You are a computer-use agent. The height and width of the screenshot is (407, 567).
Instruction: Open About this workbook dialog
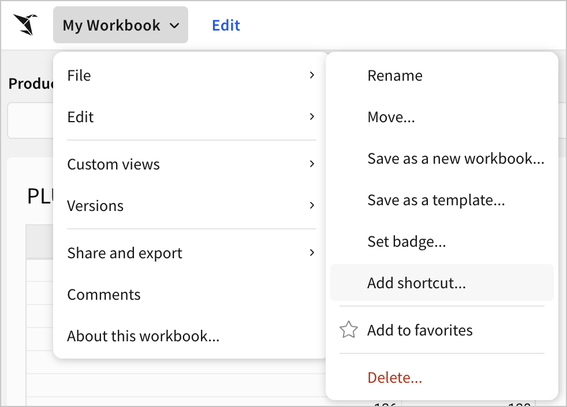(x=143, y=336)
